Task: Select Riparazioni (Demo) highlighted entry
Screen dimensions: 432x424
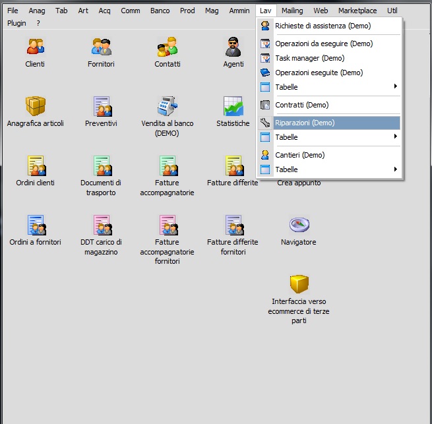Action: [x=330, y=123]
